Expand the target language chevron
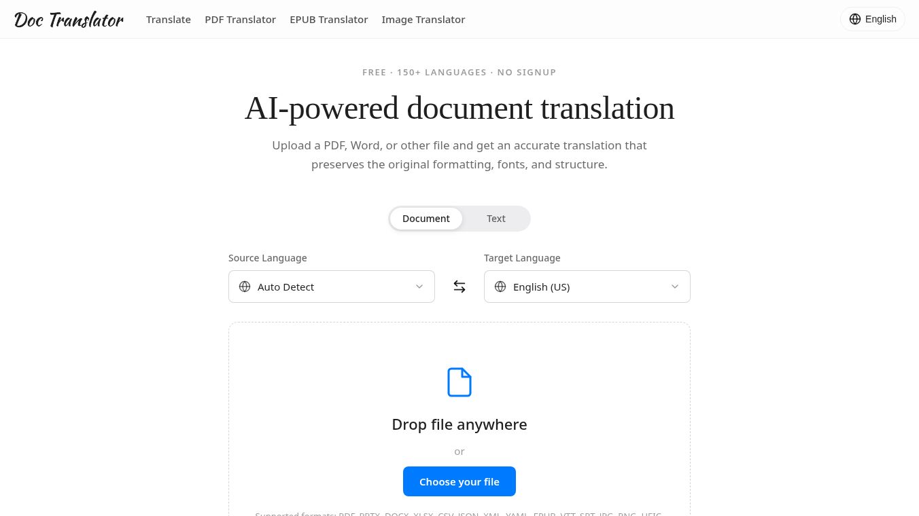Viewport: 919px width, 516px height. [675, 287]
